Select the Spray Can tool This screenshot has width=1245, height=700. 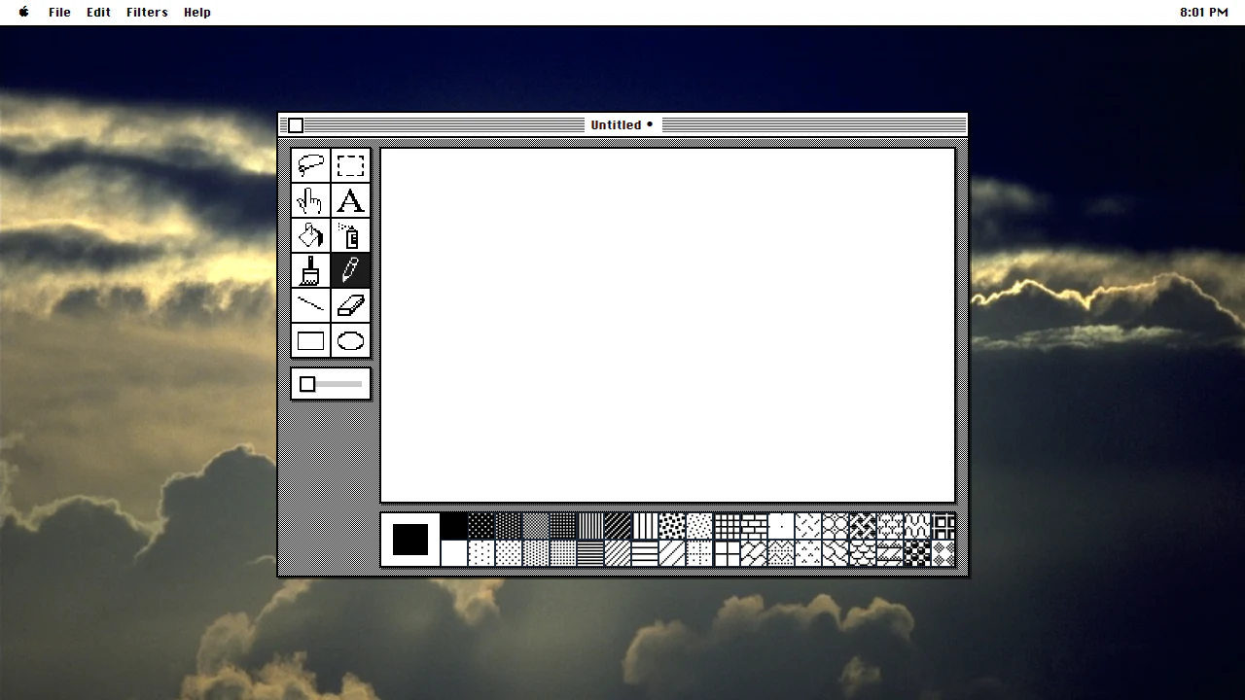[350, 235]
